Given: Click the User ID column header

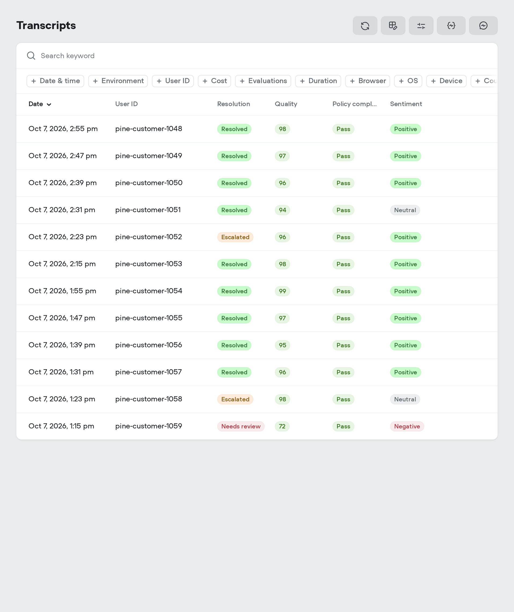Looking at the screenshot, I should [x=126, y=104].
